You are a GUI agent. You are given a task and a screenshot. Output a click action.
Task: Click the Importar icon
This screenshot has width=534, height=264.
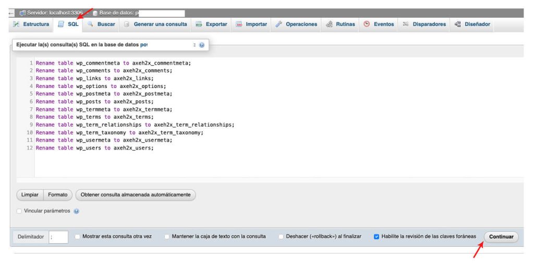[x=239, y=24]
